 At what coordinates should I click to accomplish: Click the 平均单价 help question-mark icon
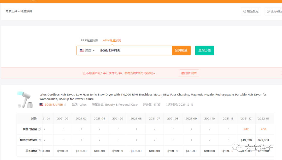(x=39, y=151)
